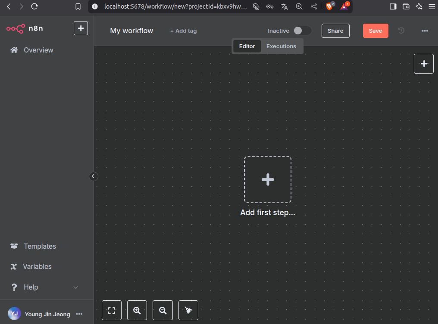Collapse the sidebar with arrow button
This screenshot has height=324, width=438.
(x=93, y=176)
